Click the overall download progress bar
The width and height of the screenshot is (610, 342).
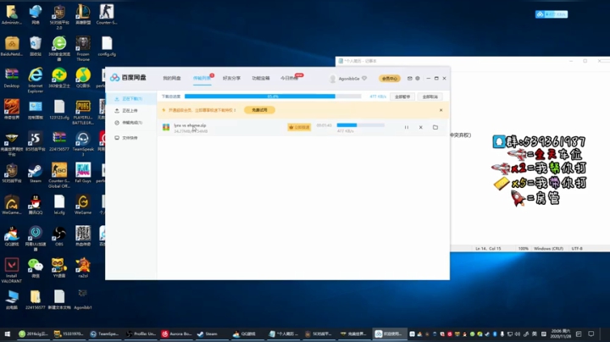point(273,97)
